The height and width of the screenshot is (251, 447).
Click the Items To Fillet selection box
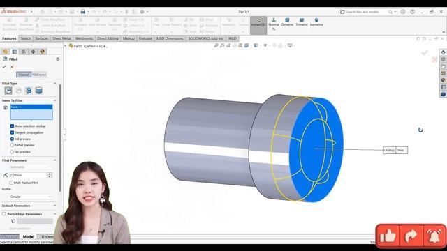coord(31,112)
